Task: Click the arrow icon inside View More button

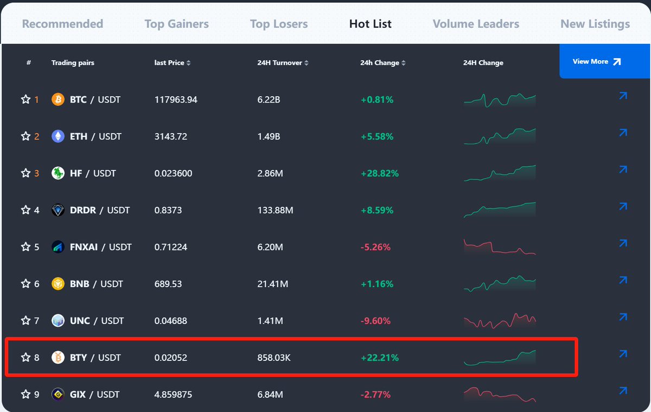Action: click(616, 61)
